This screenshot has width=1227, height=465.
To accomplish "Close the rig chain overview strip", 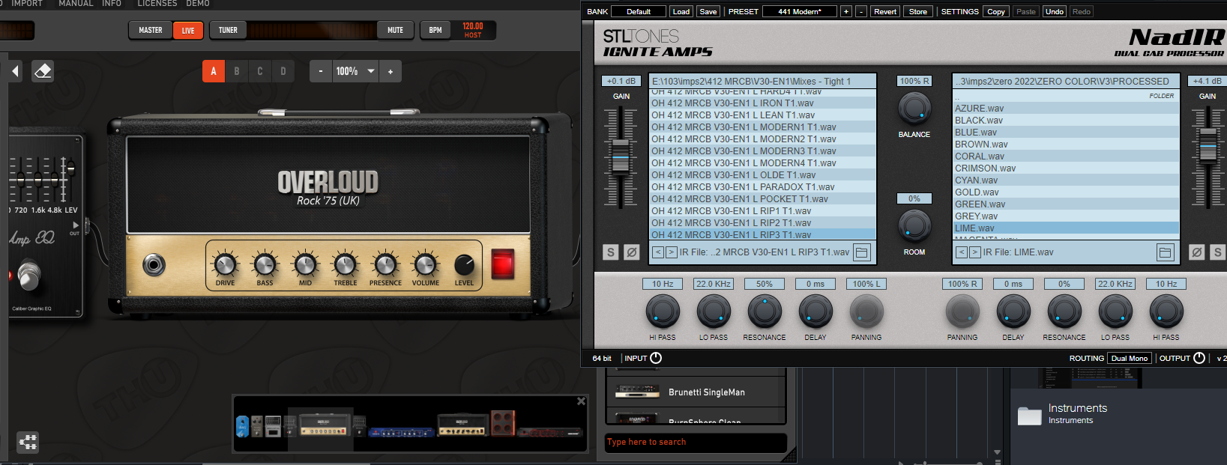I will (x=581, y=401).
